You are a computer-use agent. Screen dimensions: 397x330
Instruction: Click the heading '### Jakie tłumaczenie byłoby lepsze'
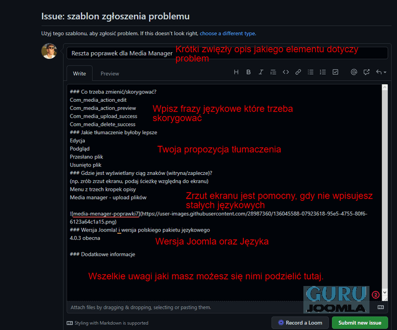tap(113, 132)
